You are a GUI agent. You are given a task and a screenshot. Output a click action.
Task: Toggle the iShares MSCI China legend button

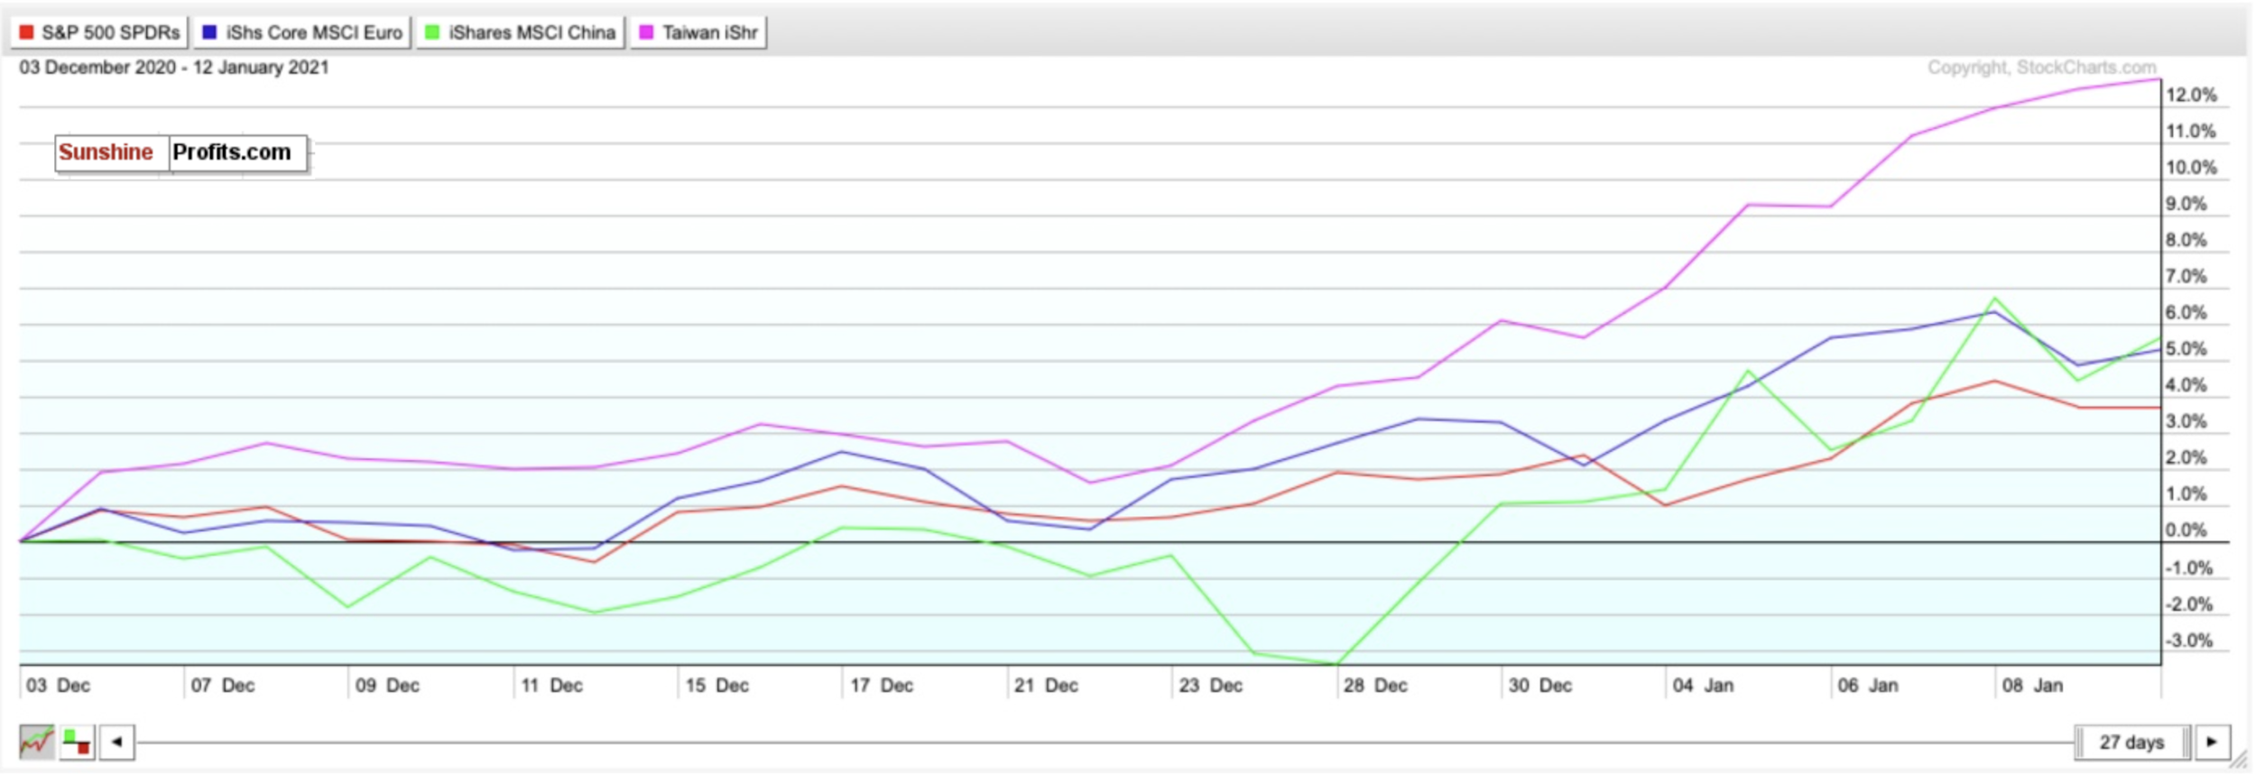point(521,32)
